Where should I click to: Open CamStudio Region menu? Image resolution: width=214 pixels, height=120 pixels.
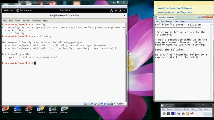pos(170,109)
